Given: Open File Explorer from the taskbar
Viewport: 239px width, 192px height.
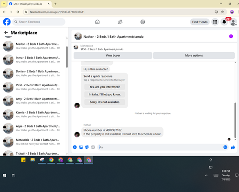Looking at the screenshot, I should tap(33, 160).
